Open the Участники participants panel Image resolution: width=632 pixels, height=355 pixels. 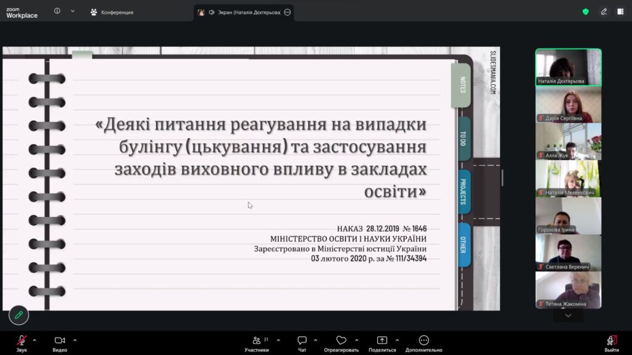(x=257, y=344)
